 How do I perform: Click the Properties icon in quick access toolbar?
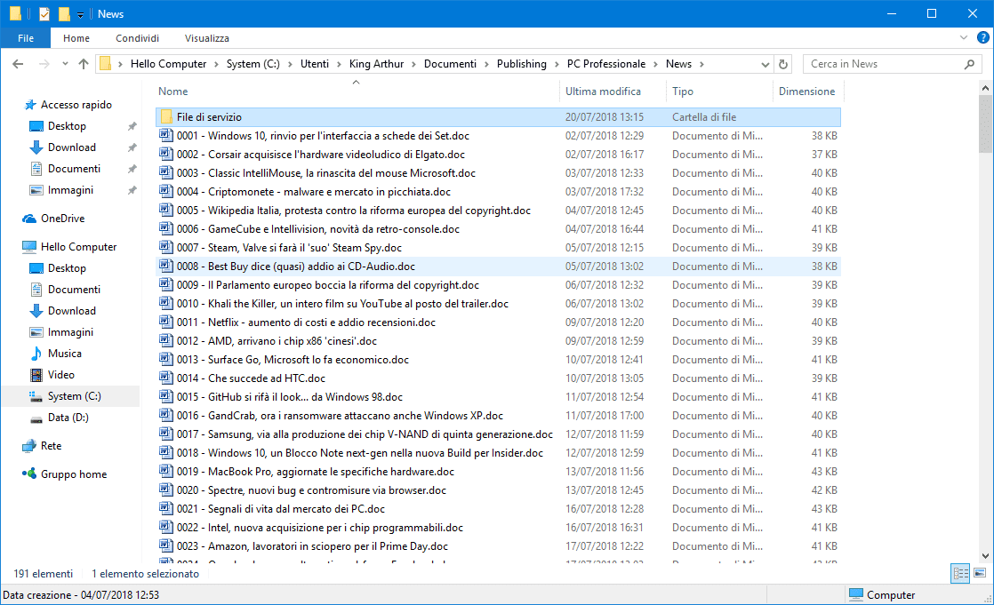coord(44,14)
